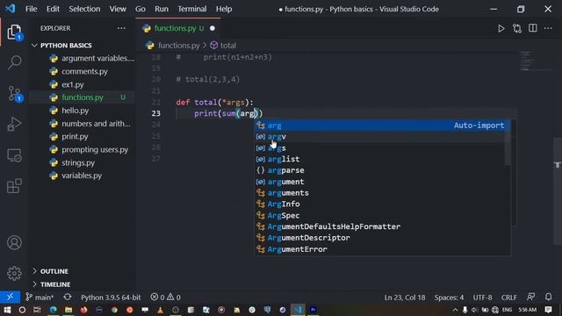Select argparse suggestion in autocomplete list
This screenshot has height=316, width=562.
(x=382, y=170)
